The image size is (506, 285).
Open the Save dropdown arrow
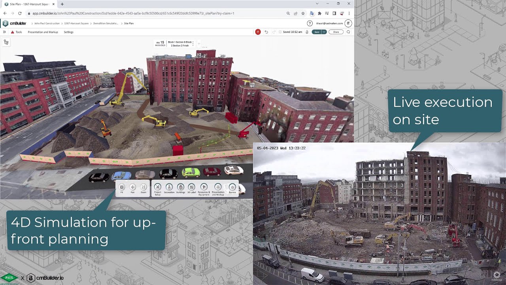pyautogui.click(x=324, y=32)
